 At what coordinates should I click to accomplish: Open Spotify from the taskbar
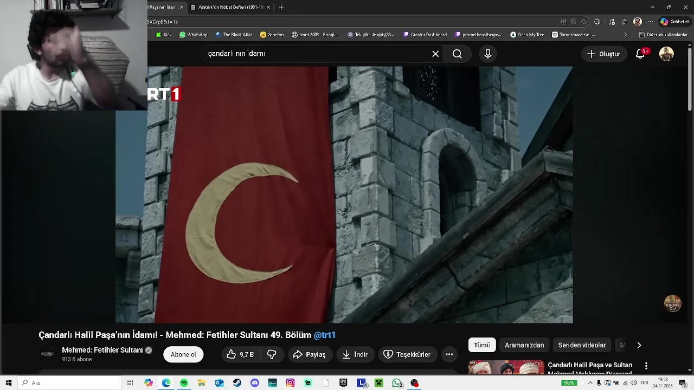click(x=184, y=383)
